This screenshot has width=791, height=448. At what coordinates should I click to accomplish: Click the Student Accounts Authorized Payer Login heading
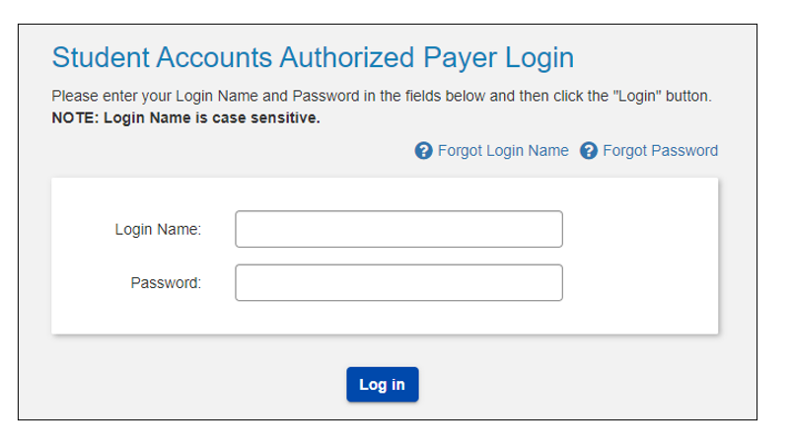(313, 57)
